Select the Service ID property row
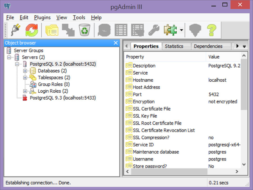This screenshot has height=190, width=253. click(183, 145)
